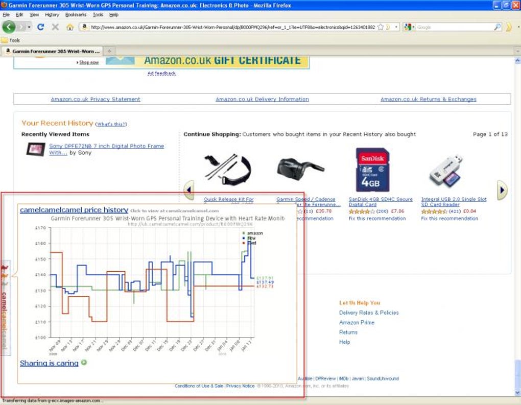Open the View menu
The height and width of the screenshot is (405, 521).
click(x=34, y=15)
